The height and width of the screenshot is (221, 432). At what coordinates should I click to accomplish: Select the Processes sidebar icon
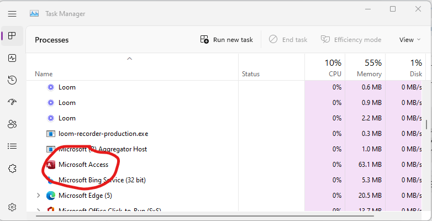click(x=12, y=35)
